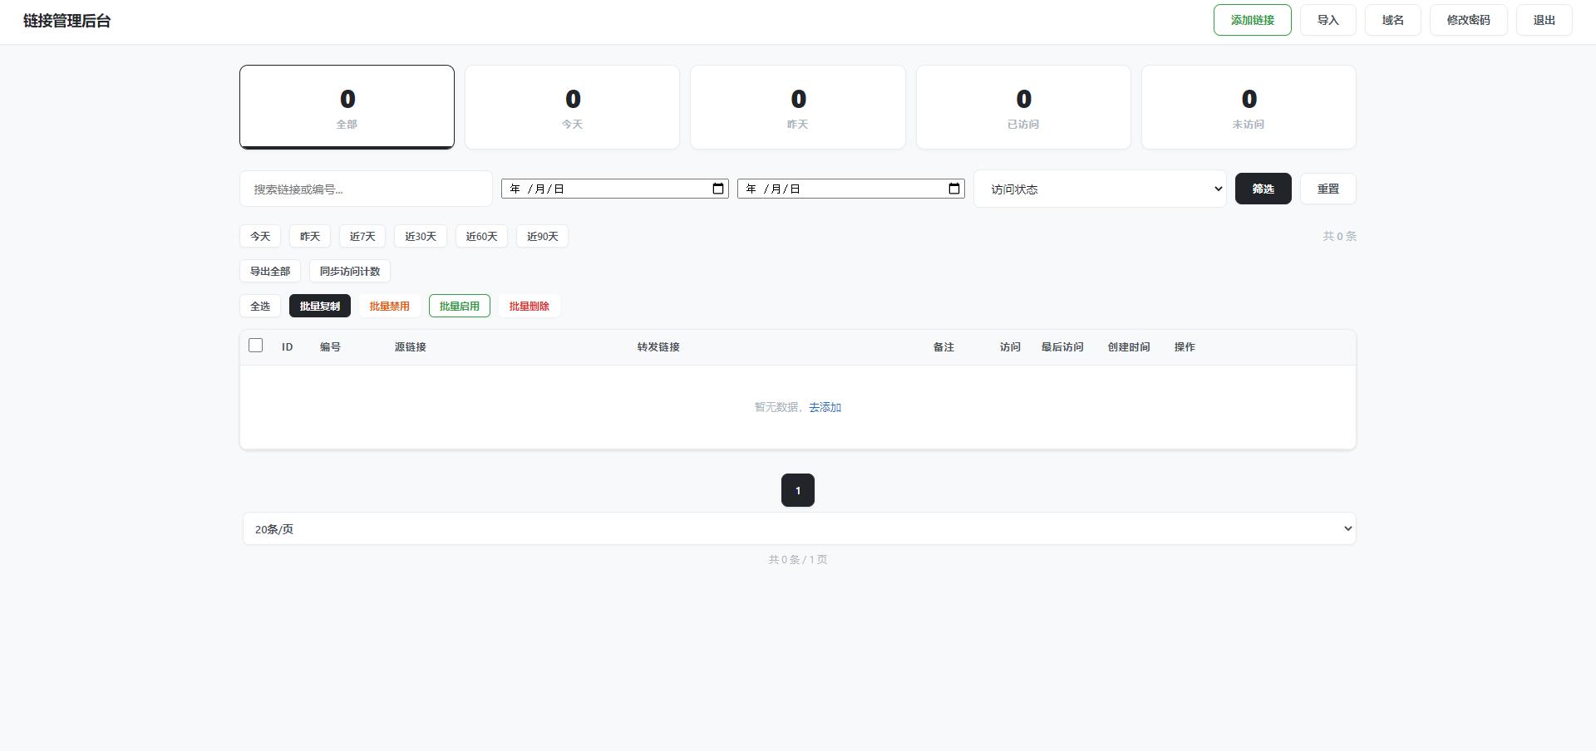Select the 未访问 stats card
The image size is (1596, 751).
(x=1249, y=107)
